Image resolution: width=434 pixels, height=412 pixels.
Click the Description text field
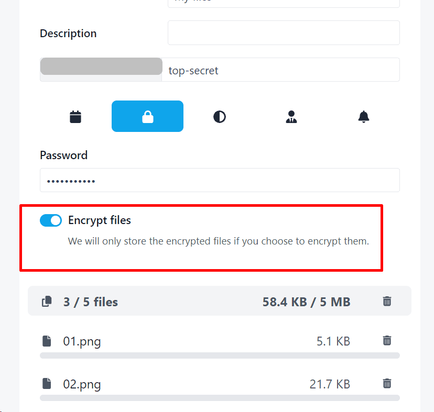(x=284, y=32)
